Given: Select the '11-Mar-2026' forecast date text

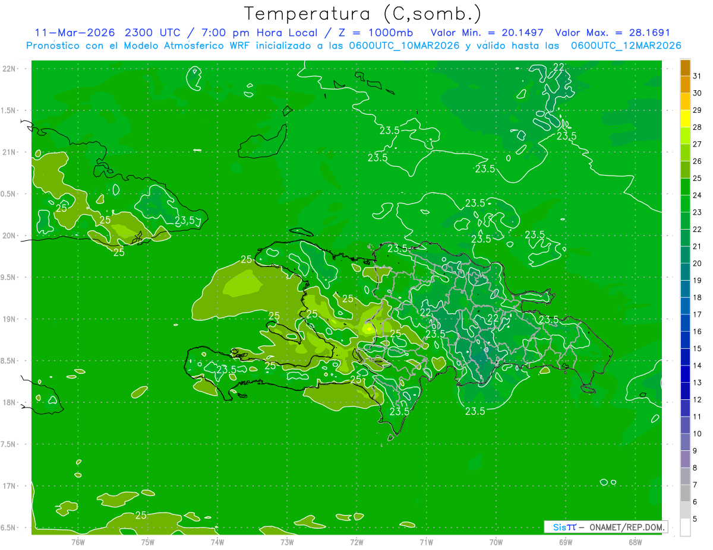Looking at the screenshot, I should (x=75, y=33).
